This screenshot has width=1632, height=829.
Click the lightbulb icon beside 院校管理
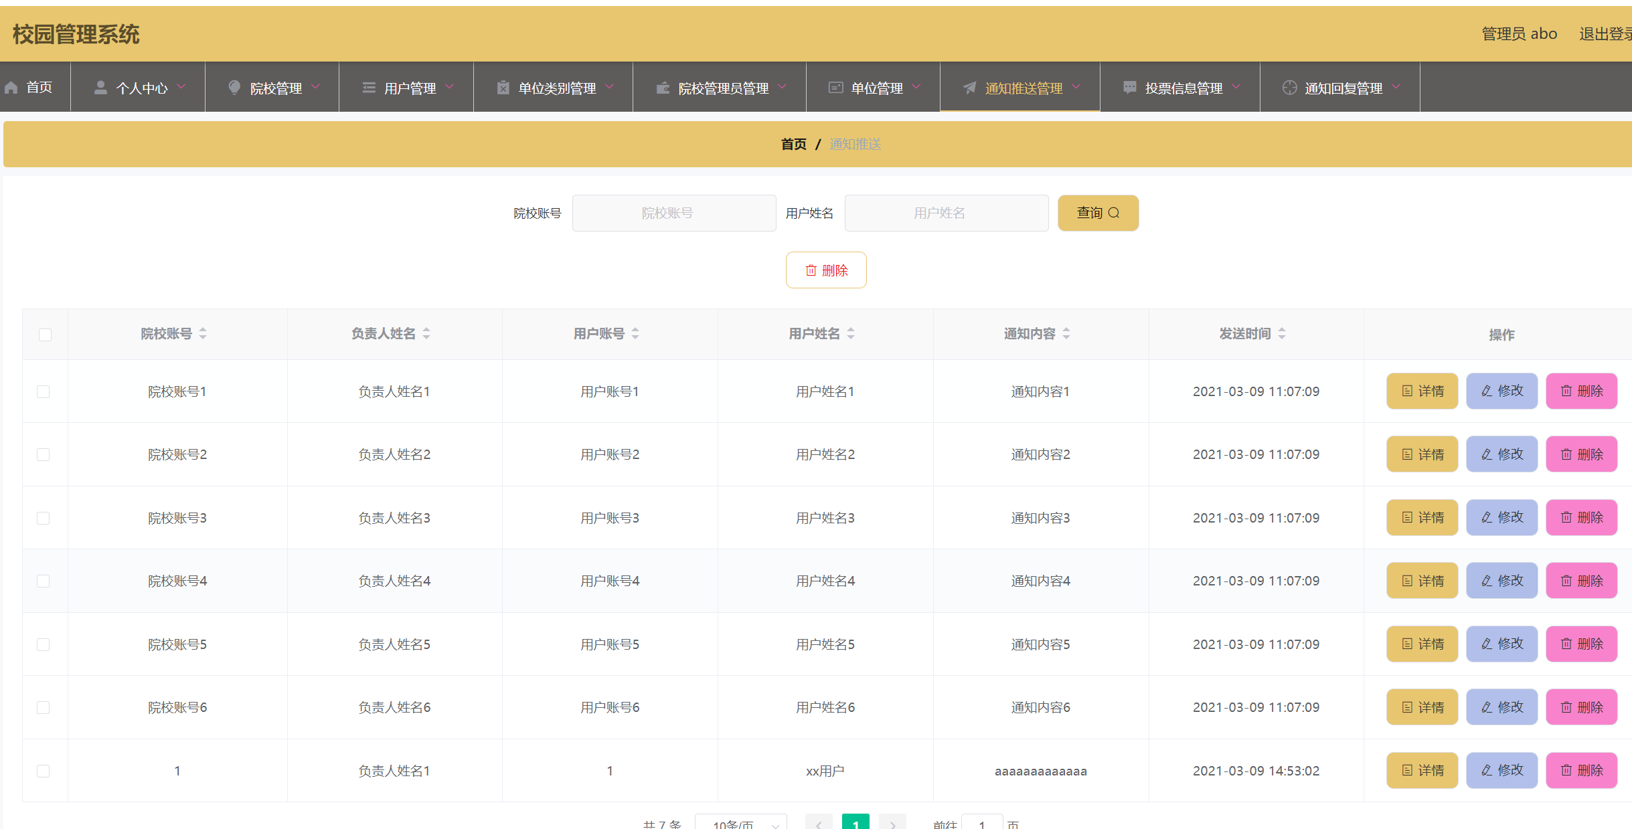click(x=234, y=88)
